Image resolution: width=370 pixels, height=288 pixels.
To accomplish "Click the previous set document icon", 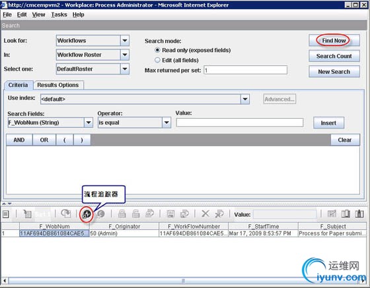I will pos(27,214).
